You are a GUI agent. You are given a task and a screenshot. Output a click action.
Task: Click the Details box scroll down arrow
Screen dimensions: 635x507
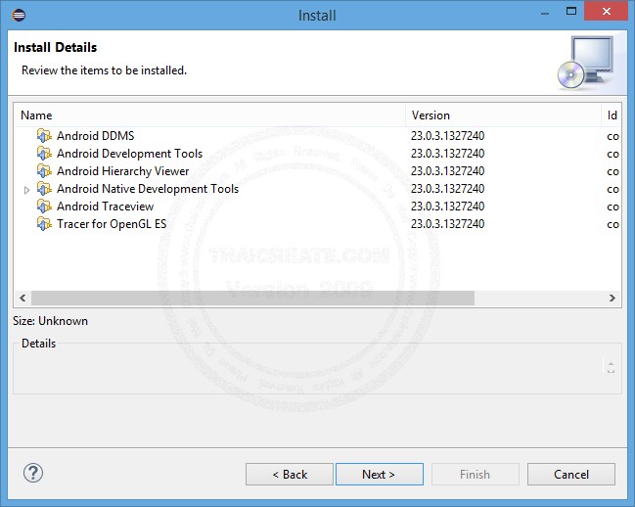pos(611,371)
